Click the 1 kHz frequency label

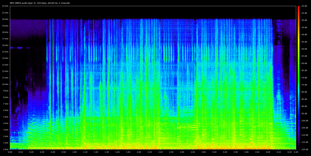pos(5,143)
